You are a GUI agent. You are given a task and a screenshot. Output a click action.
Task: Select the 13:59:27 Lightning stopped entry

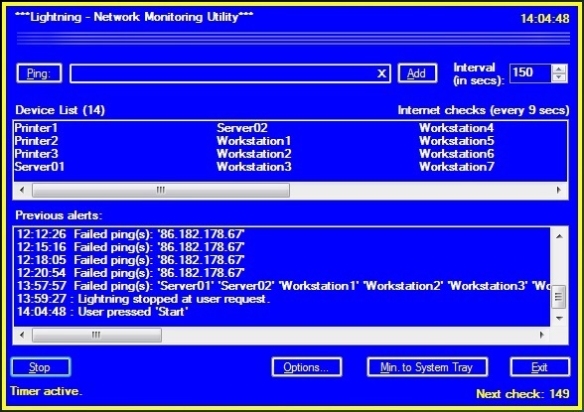tap(143, 299)
